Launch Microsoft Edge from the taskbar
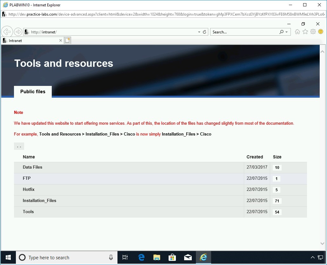This screenshot has width=327, height=265. pos(141,257)
